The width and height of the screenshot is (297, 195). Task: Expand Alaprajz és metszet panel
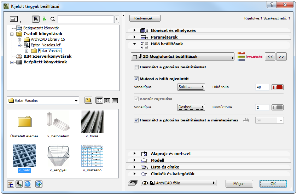coord(134,154)
